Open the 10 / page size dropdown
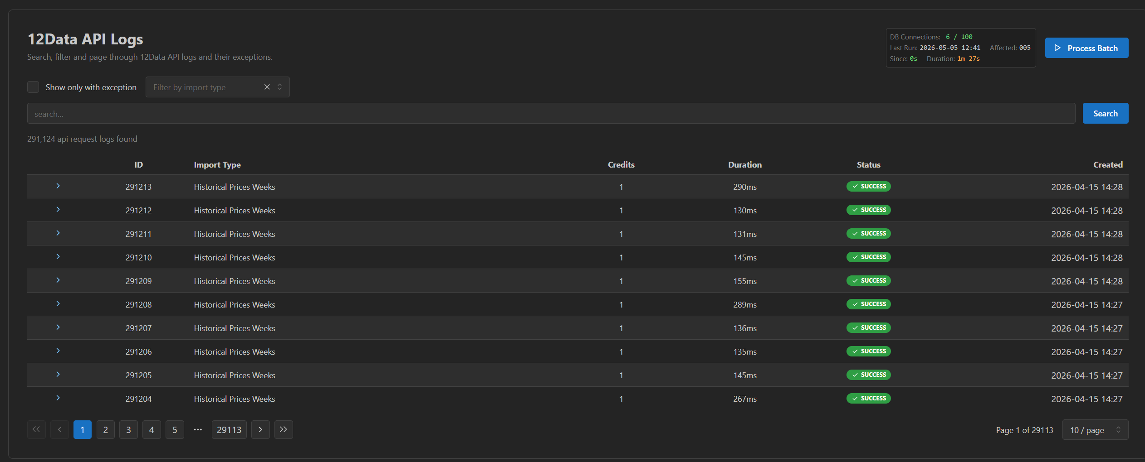 tap(1095, 430)
